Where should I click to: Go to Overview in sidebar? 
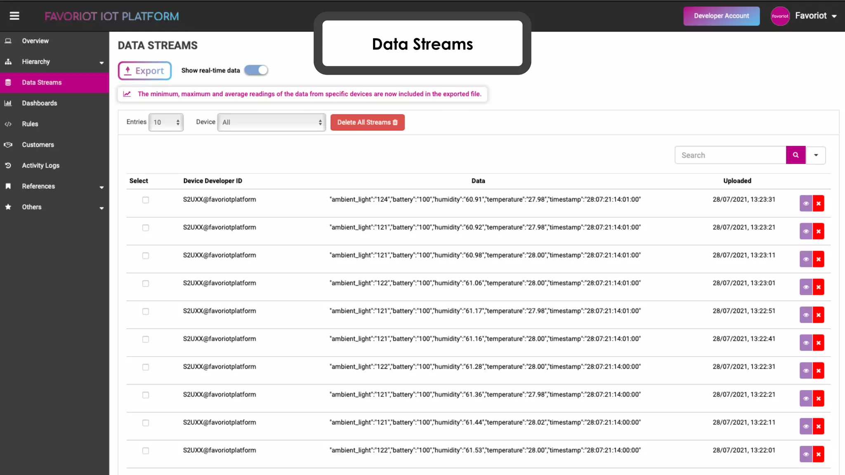click(x=54, y=41)
